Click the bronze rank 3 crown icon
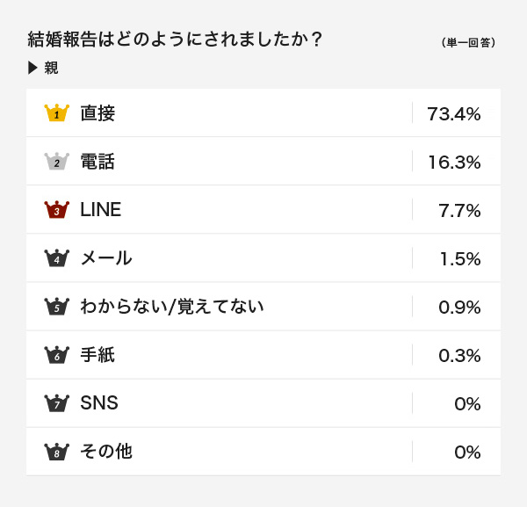Viewport: 527px width, 507px height. point(57,209)
